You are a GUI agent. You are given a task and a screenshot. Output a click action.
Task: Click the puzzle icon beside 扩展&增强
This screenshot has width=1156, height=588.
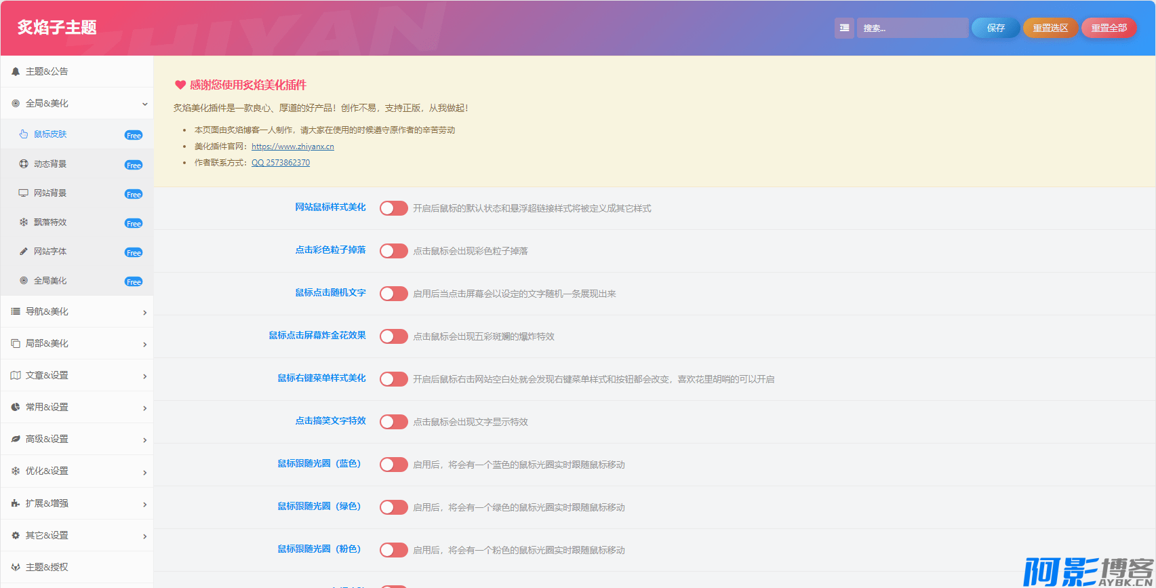16,503
